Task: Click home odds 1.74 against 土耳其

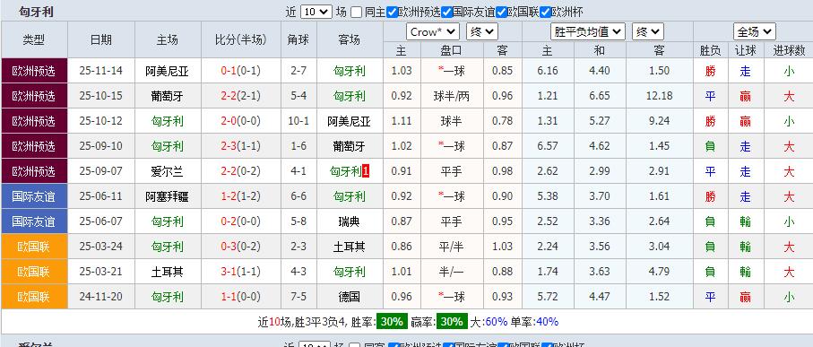Action: tap(548, 272)
